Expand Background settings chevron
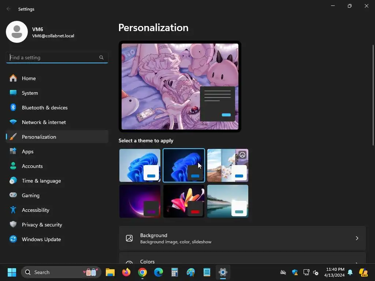Screen dimensions: 375x281 [357, 238]
